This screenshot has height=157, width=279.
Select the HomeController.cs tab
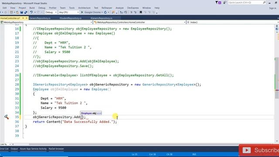(x=10, y=18)
